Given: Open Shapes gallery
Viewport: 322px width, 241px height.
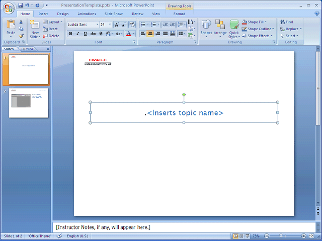Looking at the screenshot, I should [206, 29].
